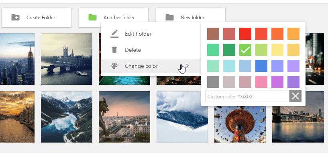328x153 pixels.
Task: Pick the brown swatch in the first row
Action: pyautogui.click(x=213, y=34)
